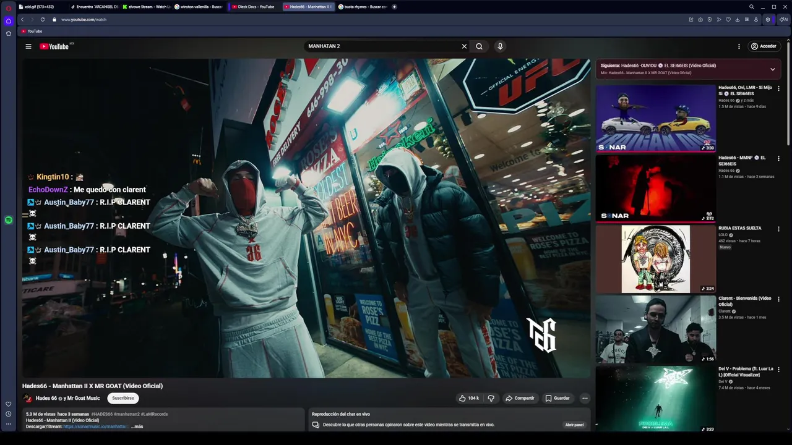Open the AI assistant button
This screenshot has height=445, width=792.
tap(783, 19)
